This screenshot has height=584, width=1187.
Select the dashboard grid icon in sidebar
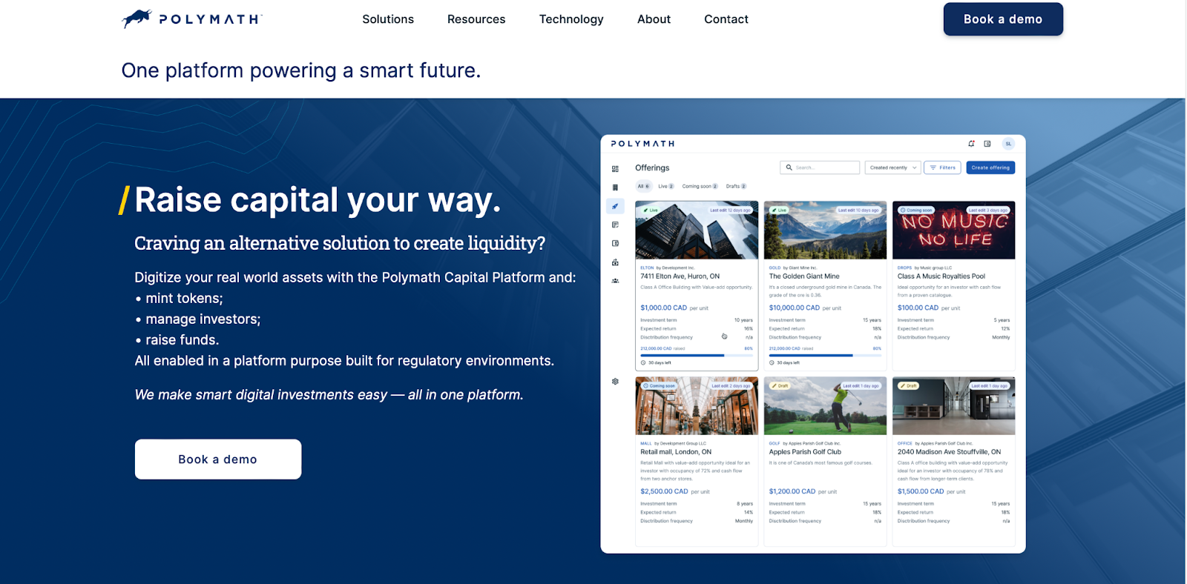pos(615,169)
